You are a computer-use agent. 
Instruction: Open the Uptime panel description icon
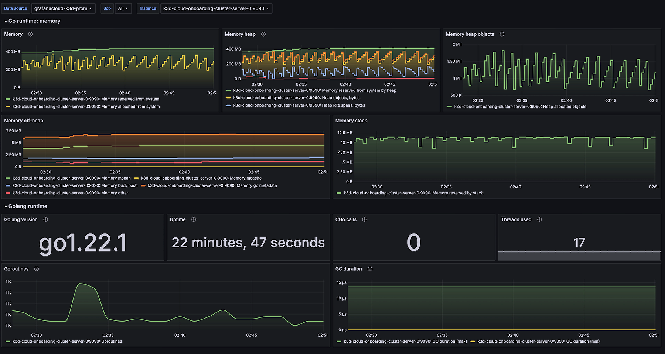(x=194, y=219)
